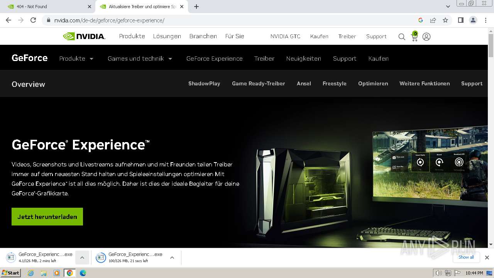Open Treiber in the GeForce nav
This screenshot has height=278, width=494.
[x=264, y=58]
